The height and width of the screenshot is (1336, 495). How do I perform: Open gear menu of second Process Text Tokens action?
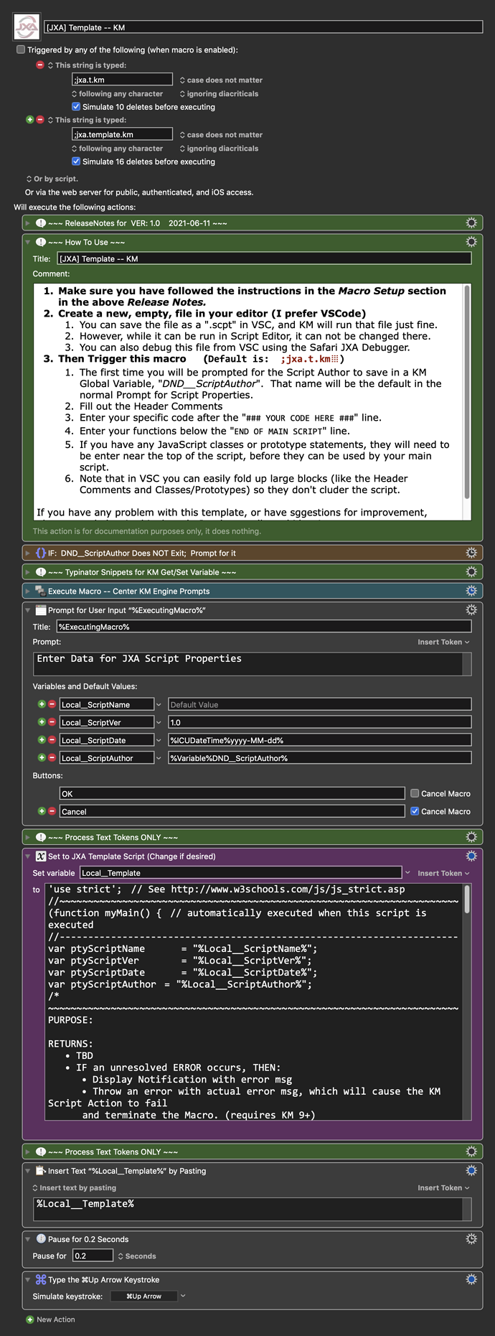(471, 1152)
